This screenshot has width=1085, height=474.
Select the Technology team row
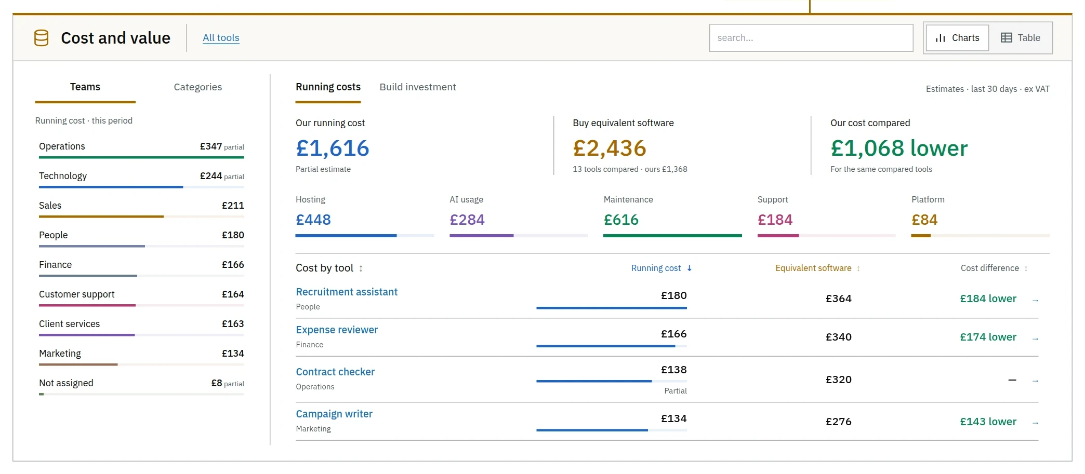(x=141, y=179)
